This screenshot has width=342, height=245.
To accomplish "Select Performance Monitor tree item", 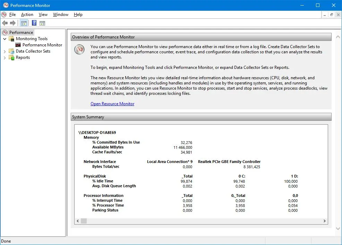I will 42,45.
